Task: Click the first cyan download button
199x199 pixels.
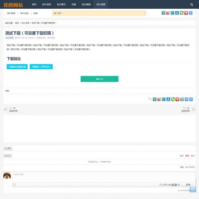Action: click(17, 67)
